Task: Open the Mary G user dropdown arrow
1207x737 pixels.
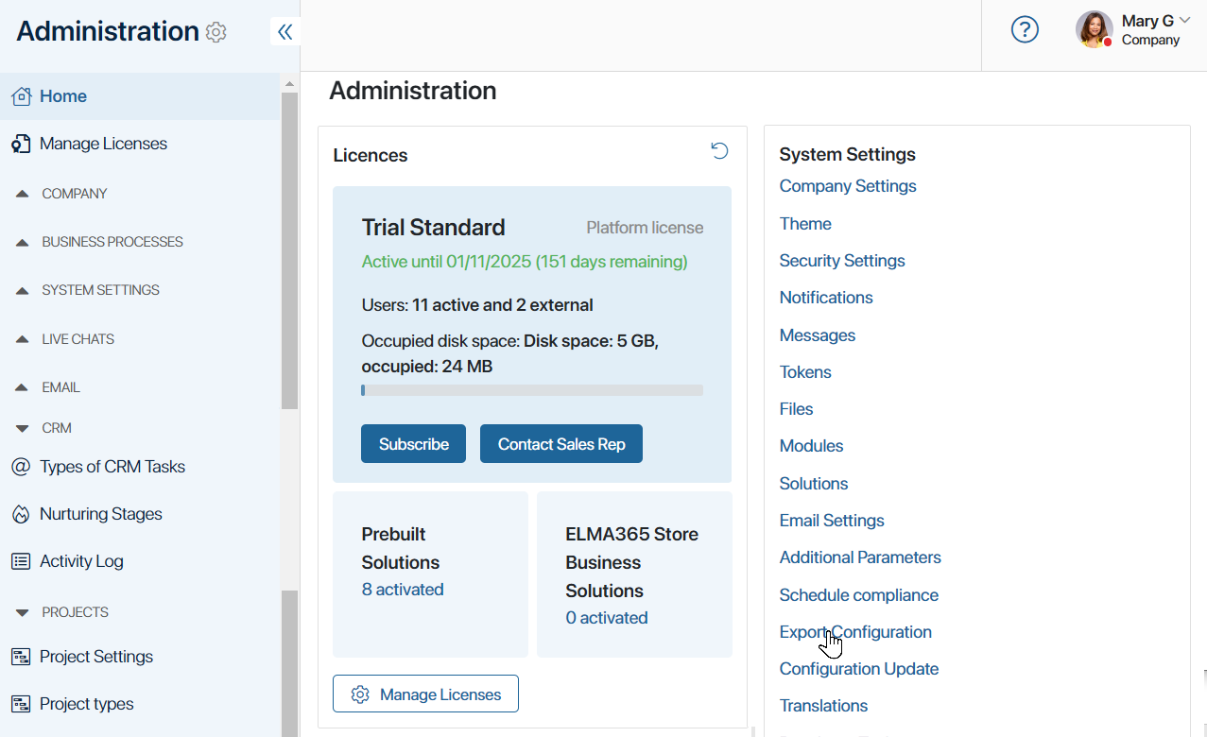Action: (1184, 21)
